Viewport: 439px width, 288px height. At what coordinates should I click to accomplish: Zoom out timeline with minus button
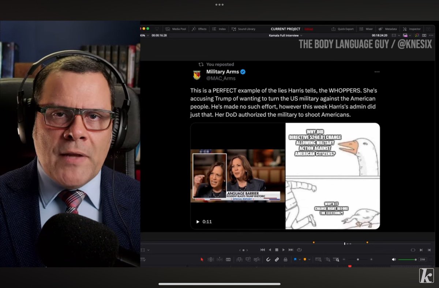(344, 259)
